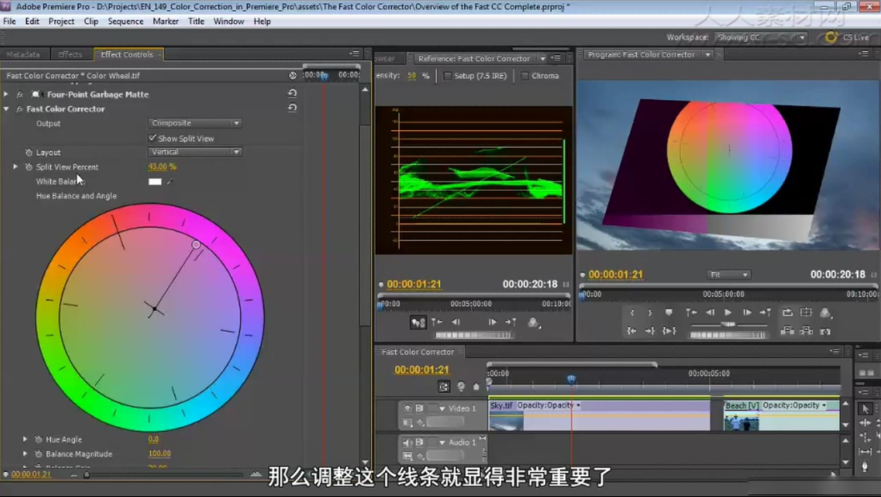
Task: Click the CS Live button
Action: pos(848,38)
